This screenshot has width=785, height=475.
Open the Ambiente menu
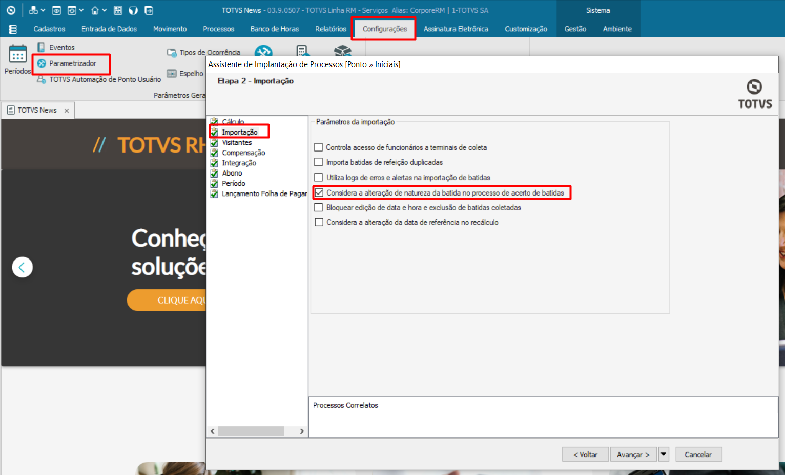coord(617,29)
